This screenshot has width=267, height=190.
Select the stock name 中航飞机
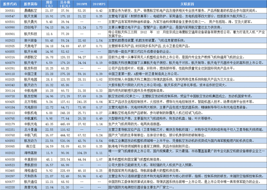(x=31, y=135)
